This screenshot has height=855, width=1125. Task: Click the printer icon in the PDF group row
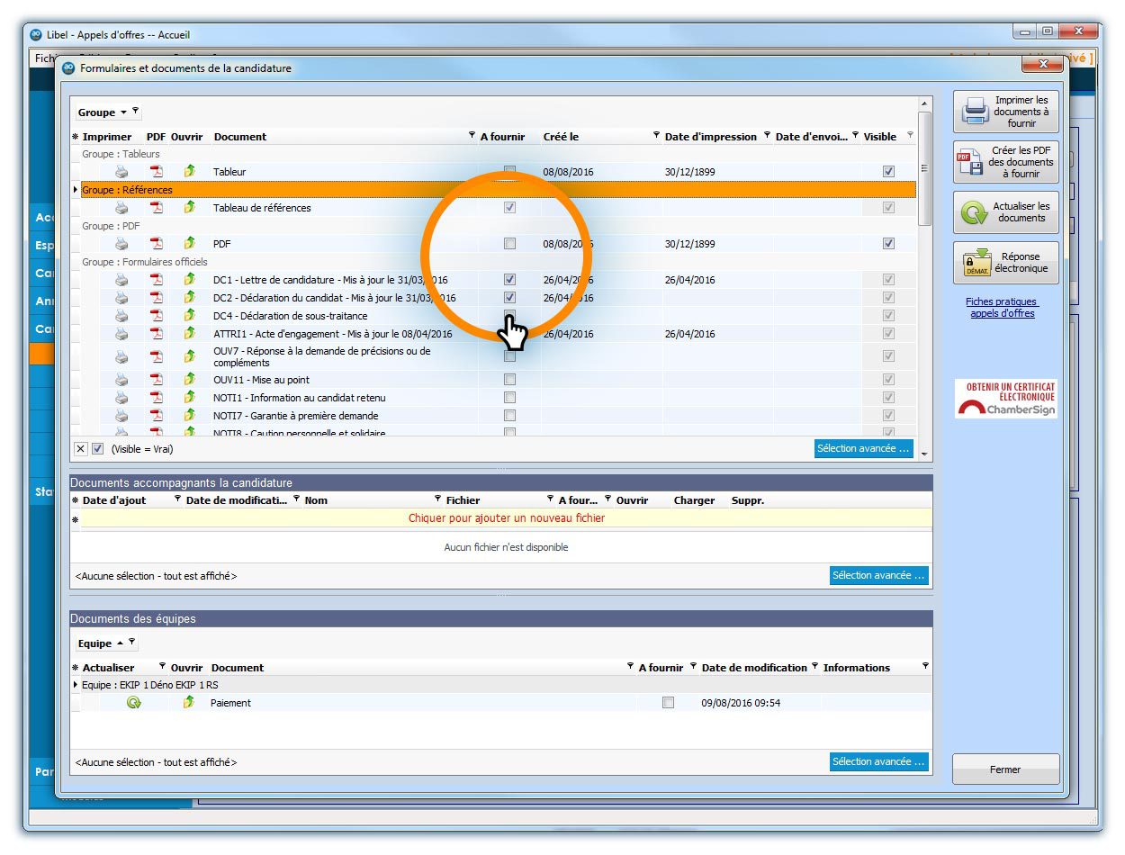coord(121,244)
